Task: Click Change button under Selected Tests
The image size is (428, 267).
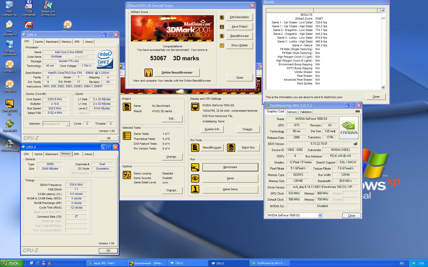Action: point(172,157)
